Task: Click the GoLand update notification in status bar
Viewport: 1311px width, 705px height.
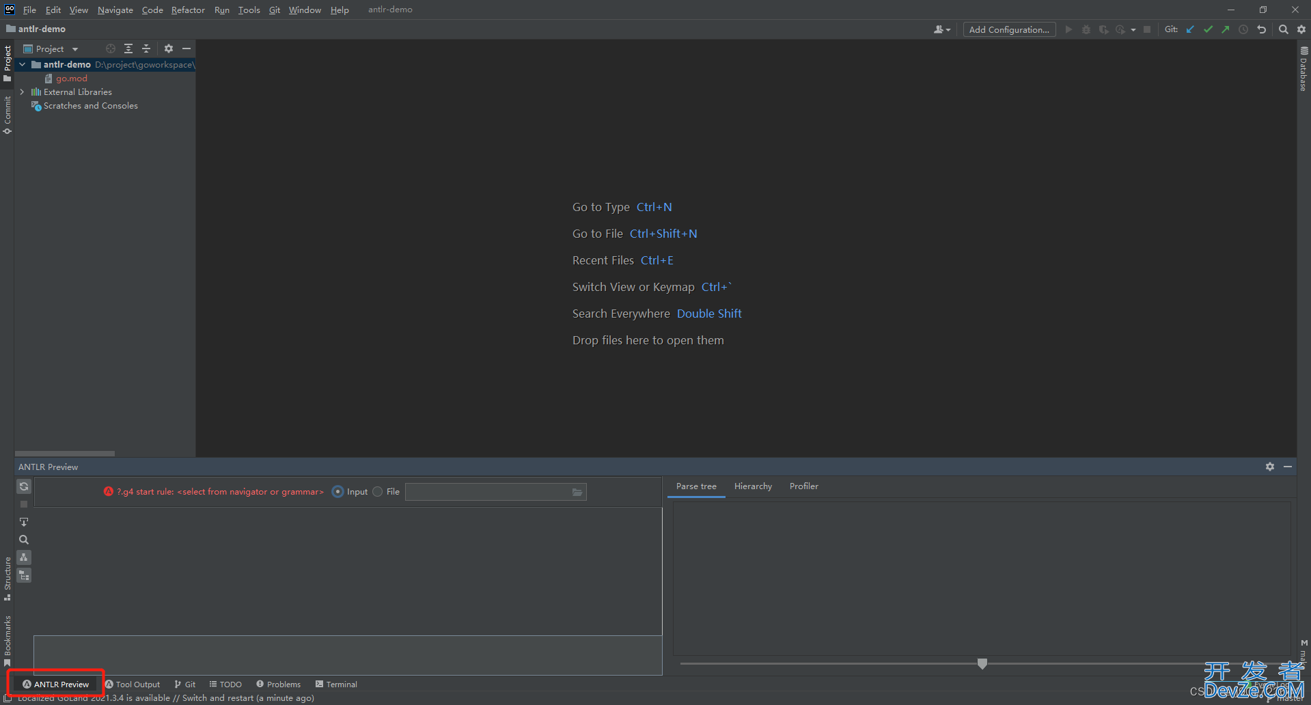Action: pos(165,698)
